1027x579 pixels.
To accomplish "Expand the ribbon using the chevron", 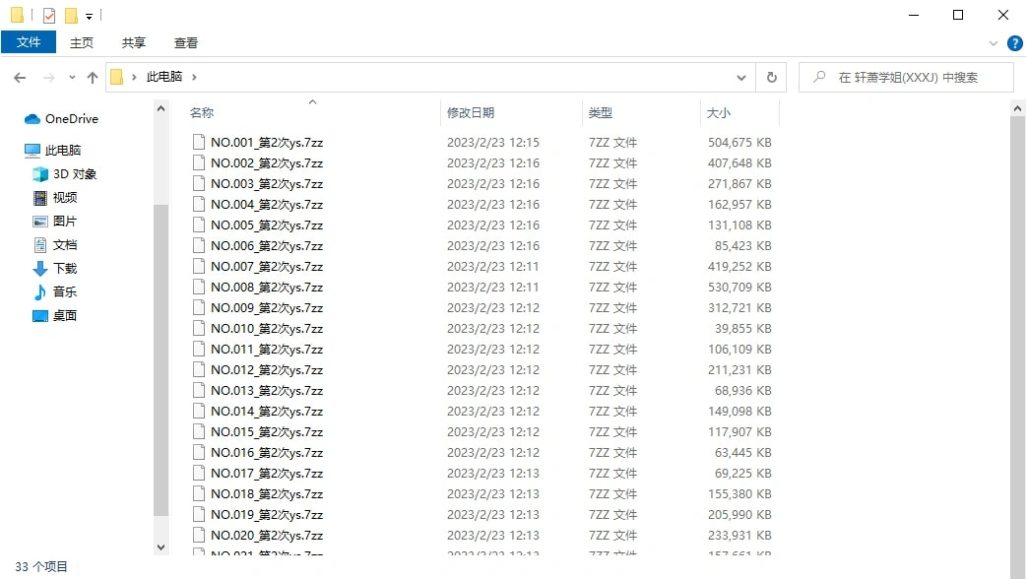I will click(x=993, y=43).
